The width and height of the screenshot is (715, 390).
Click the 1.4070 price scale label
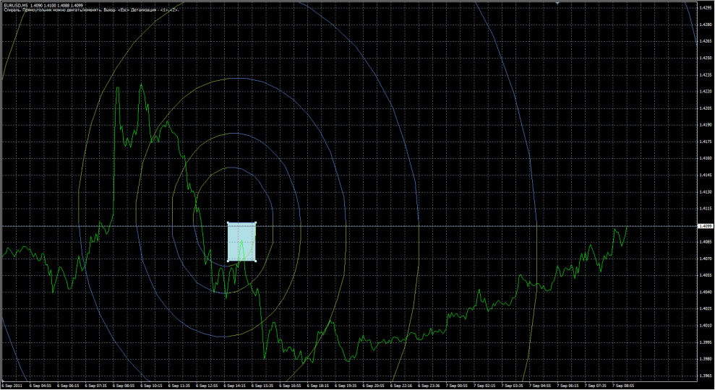705,259
